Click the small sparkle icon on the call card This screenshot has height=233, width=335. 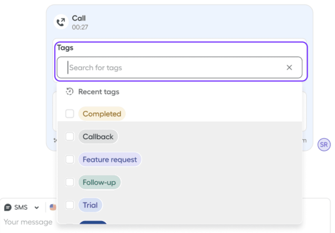55,140
